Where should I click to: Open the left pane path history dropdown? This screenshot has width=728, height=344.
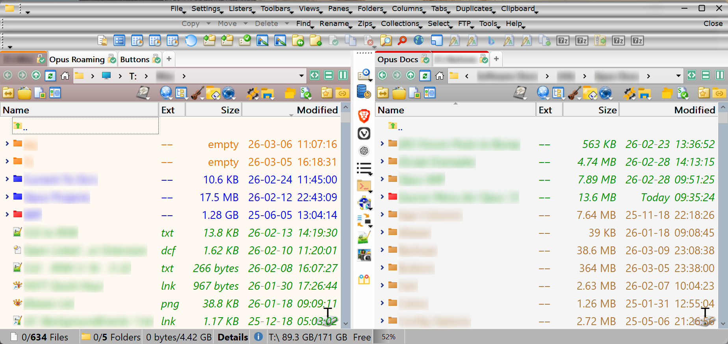[301, 76]
